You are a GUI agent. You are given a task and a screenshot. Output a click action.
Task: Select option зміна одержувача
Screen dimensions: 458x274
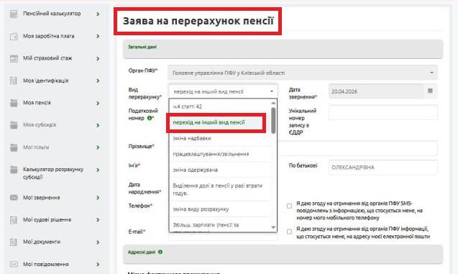[x=220, y=170]
